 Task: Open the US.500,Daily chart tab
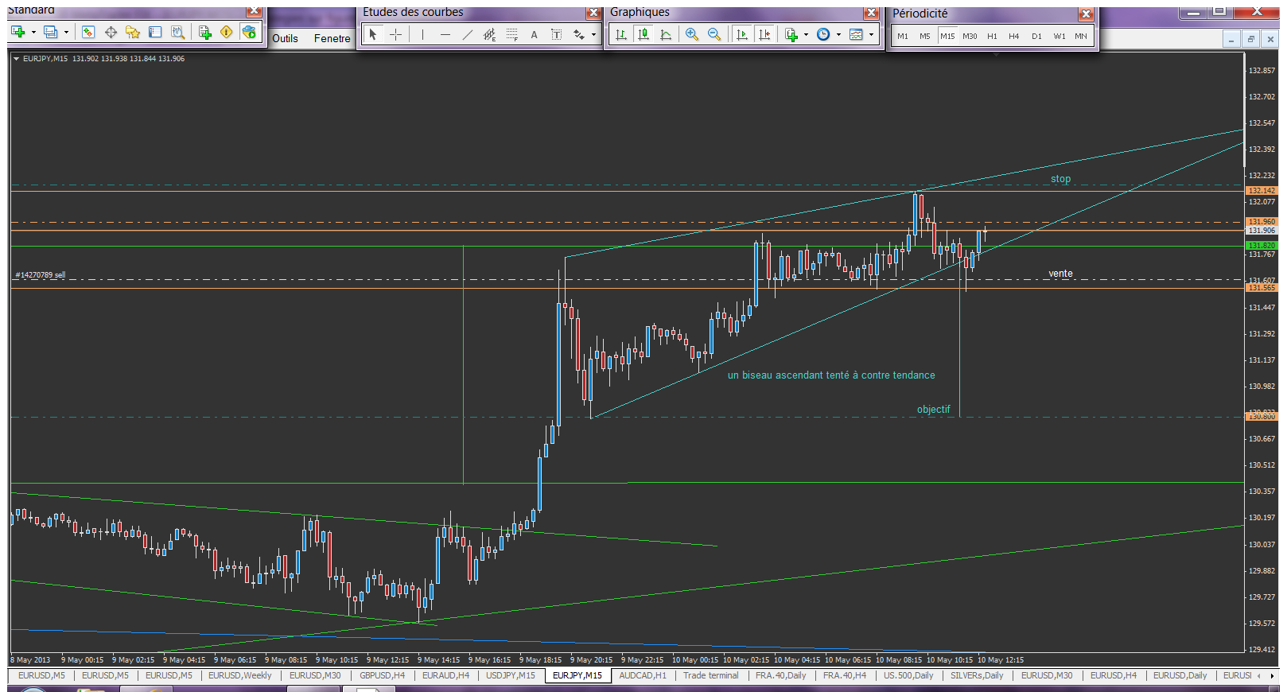point(908,676)
